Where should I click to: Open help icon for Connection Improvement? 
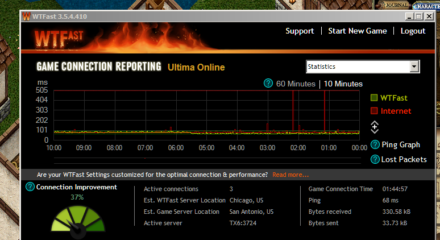coord(30,187)
